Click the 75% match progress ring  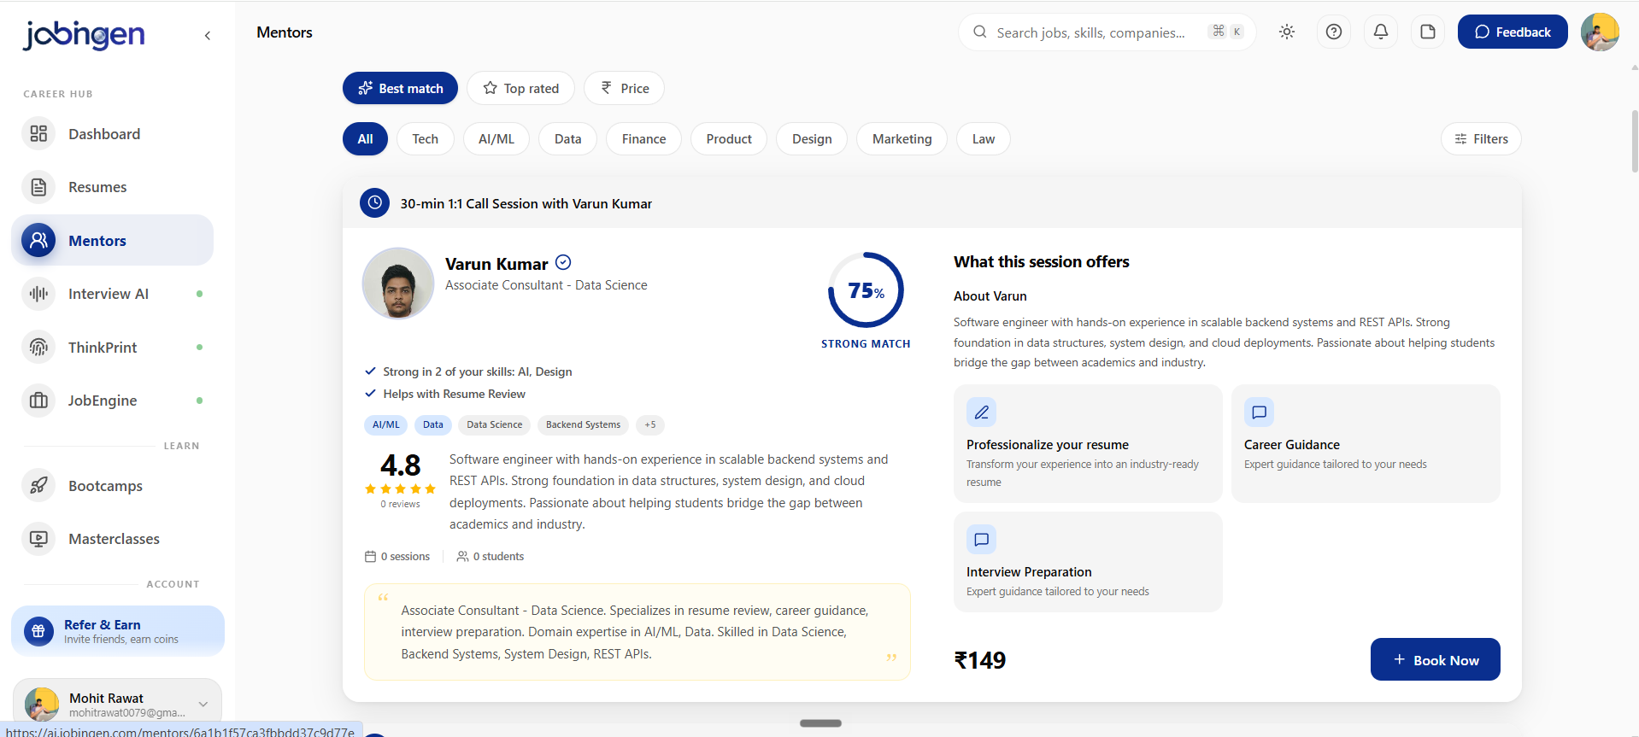[866, 290]
